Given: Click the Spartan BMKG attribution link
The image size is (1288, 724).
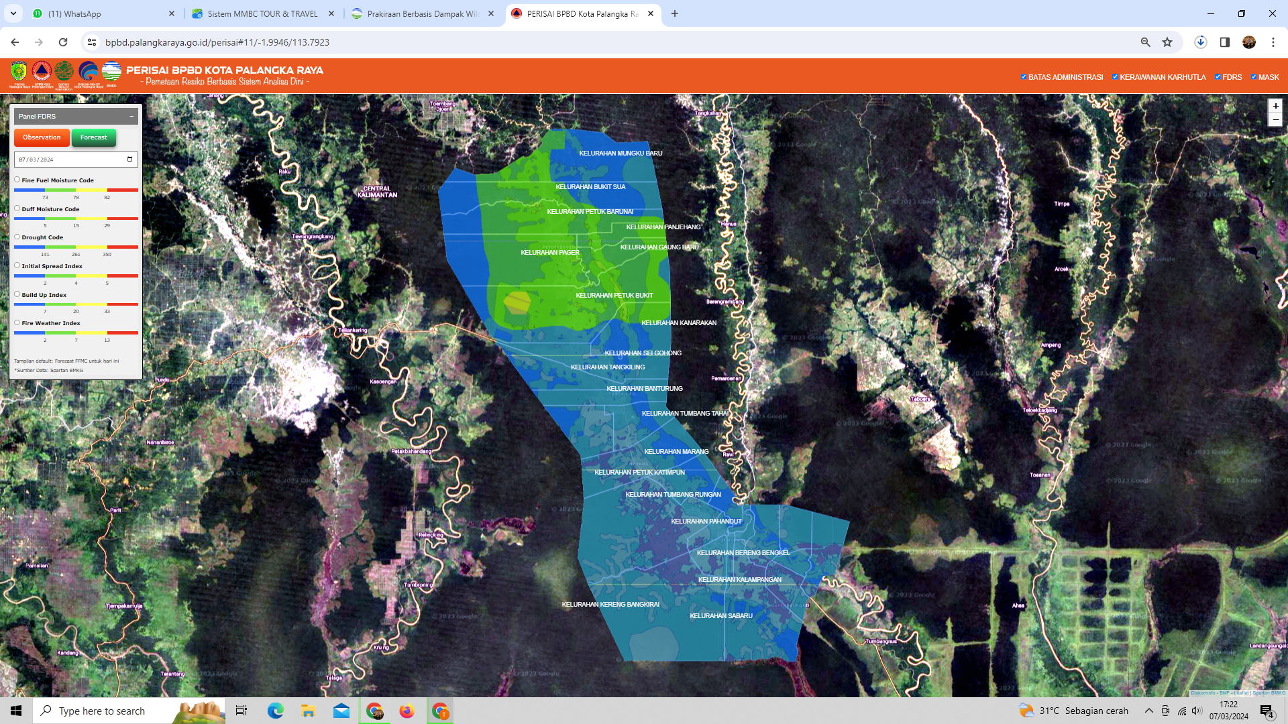Looking at the screenshot, I should (1269, 692).
